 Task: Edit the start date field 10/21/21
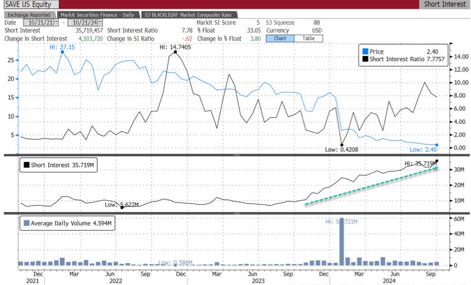coord(38,22)
